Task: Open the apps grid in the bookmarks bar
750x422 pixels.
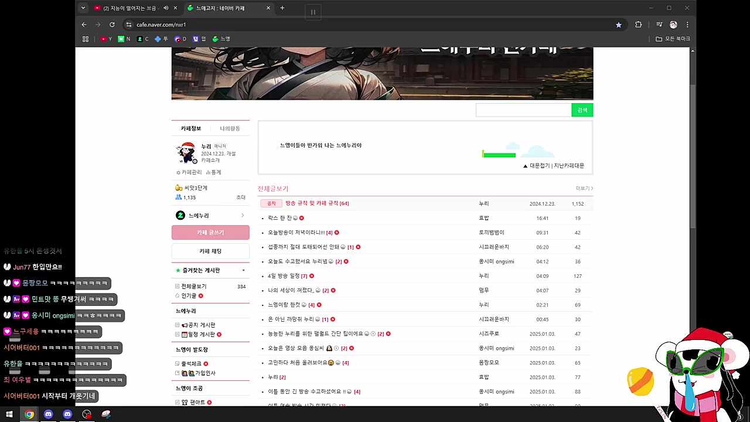Action: pos(86,39)
